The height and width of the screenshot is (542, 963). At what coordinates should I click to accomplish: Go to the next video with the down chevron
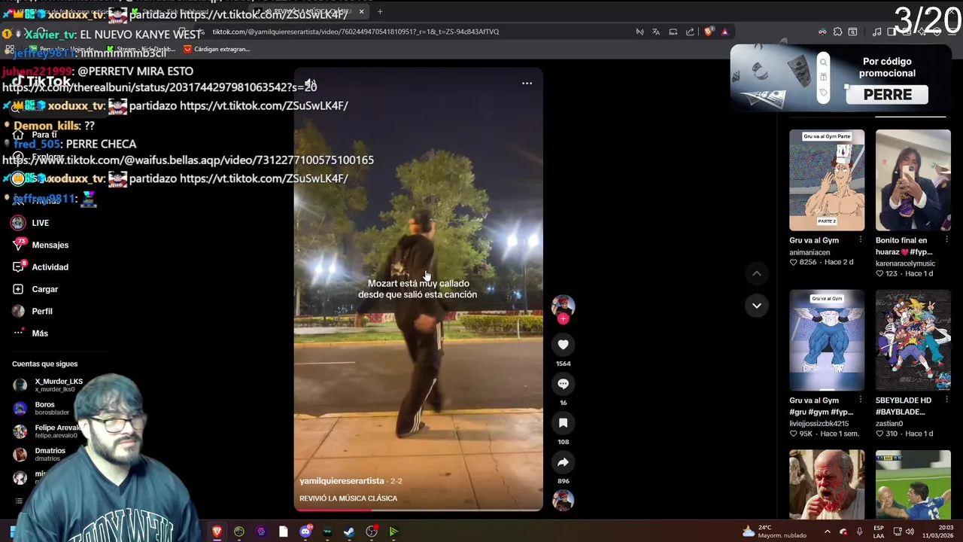point(757,306)
